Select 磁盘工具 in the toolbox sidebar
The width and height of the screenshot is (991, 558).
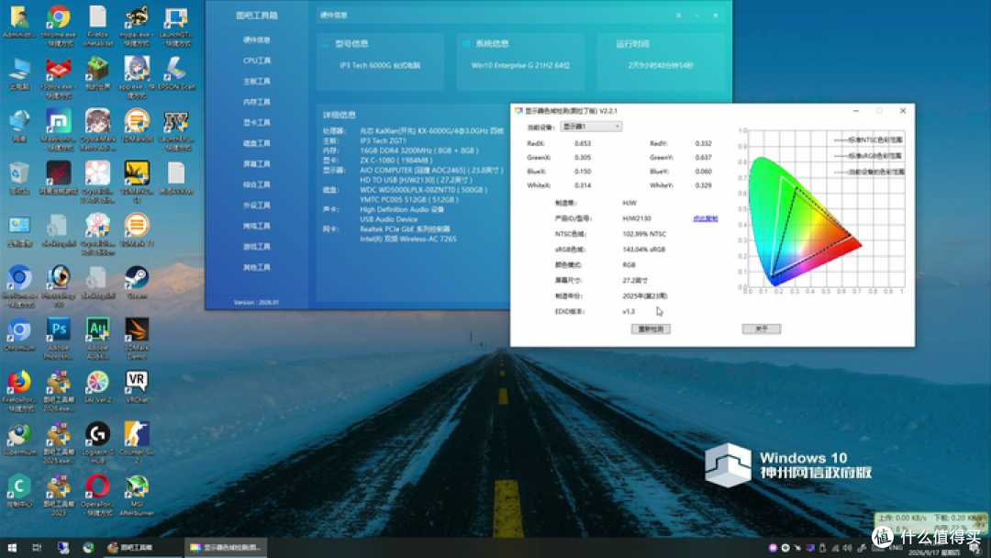(x=257, y=143)
